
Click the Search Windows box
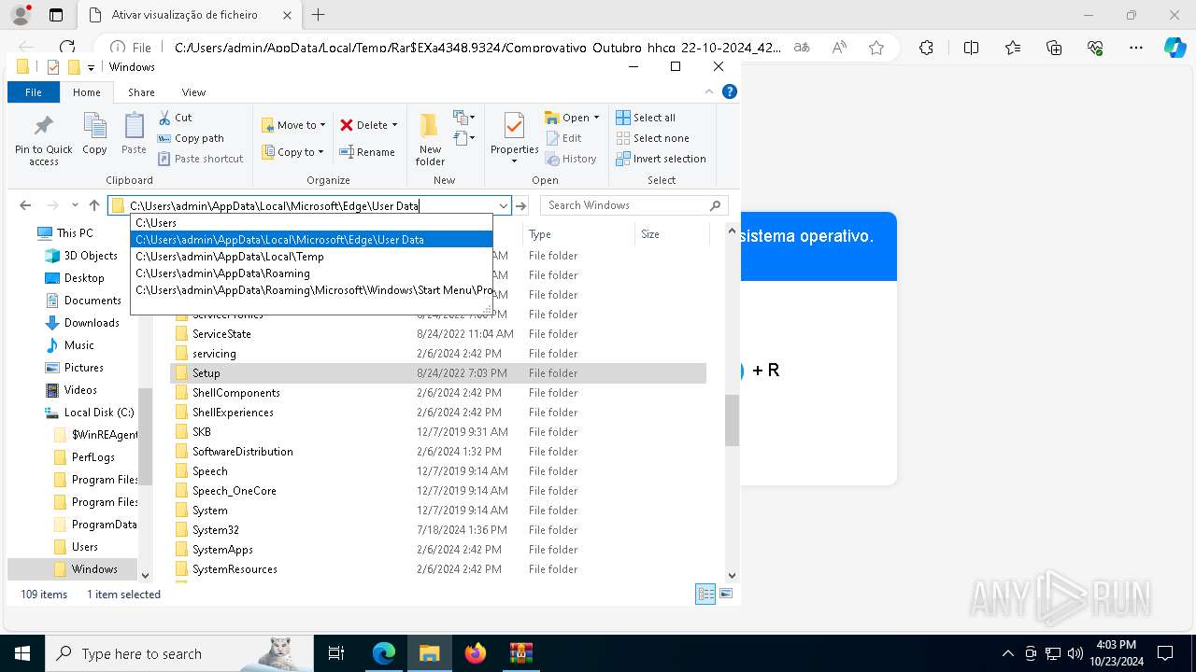click(x=634, y=205)
